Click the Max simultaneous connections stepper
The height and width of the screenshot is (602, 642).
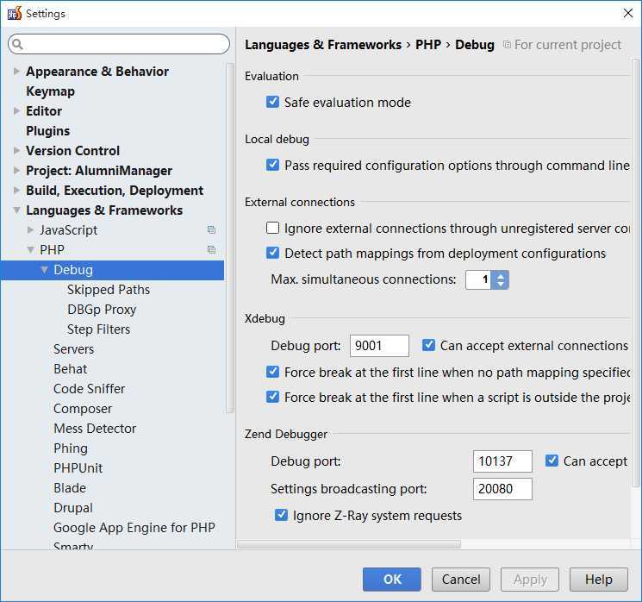[500, 280]
